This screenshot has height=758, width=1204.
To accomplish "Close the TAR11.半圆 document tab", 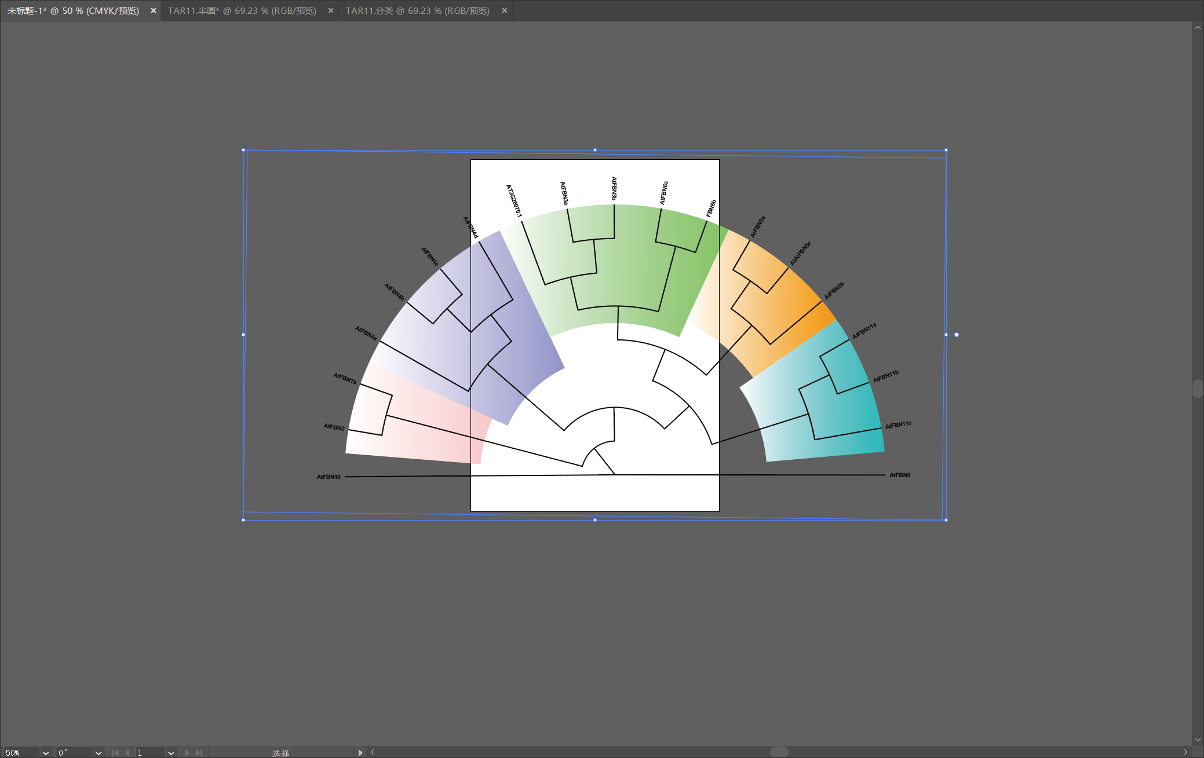I will click(331, 10).
